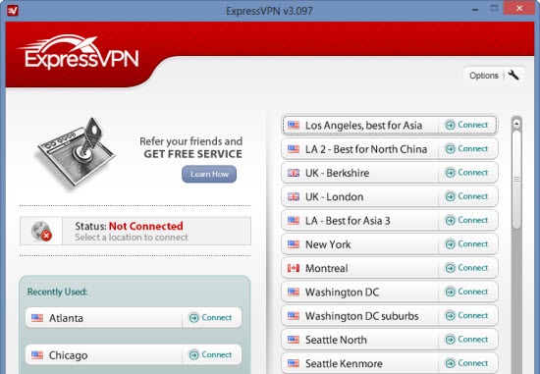Image resolution: width=540 pixels, height=374 pixels.
Task: Open the Options menu label
Action: 483,76
